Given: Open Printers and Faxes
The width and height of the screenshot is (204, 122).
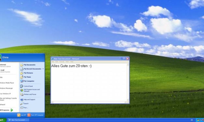Looking at the screenshot, I should (28, 94).
